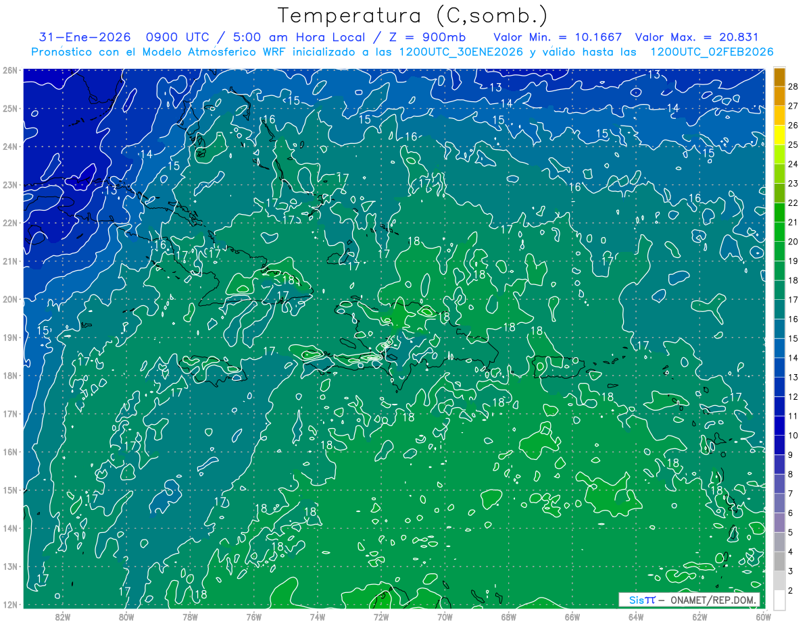This screenshot has height=626, width=811.
Task: Click the '82W' longitude axis label
Action: [63, 617]
